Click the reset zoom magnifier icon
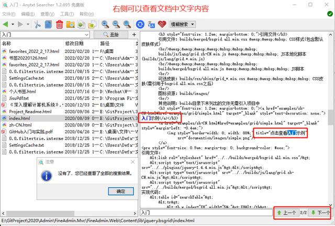 point(127,25)
